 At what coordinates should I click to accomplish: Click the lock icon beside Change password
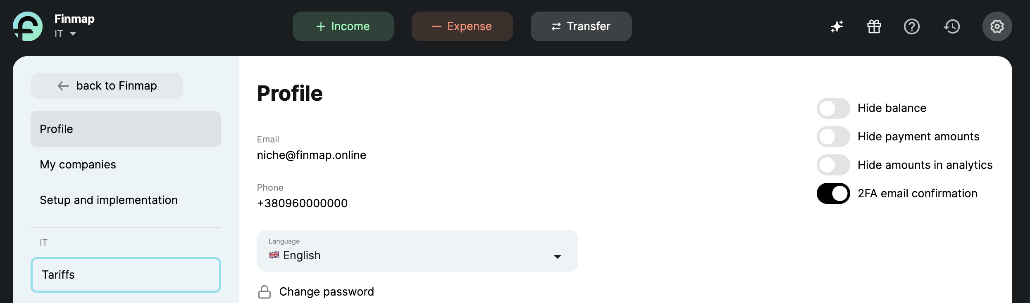[x=265, y=292]
